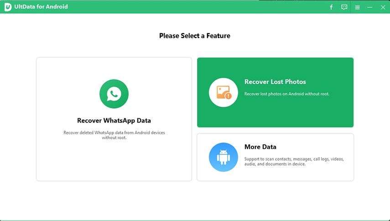Open the feedback message icon
390x221 pixels.
[x=344, y=7]
